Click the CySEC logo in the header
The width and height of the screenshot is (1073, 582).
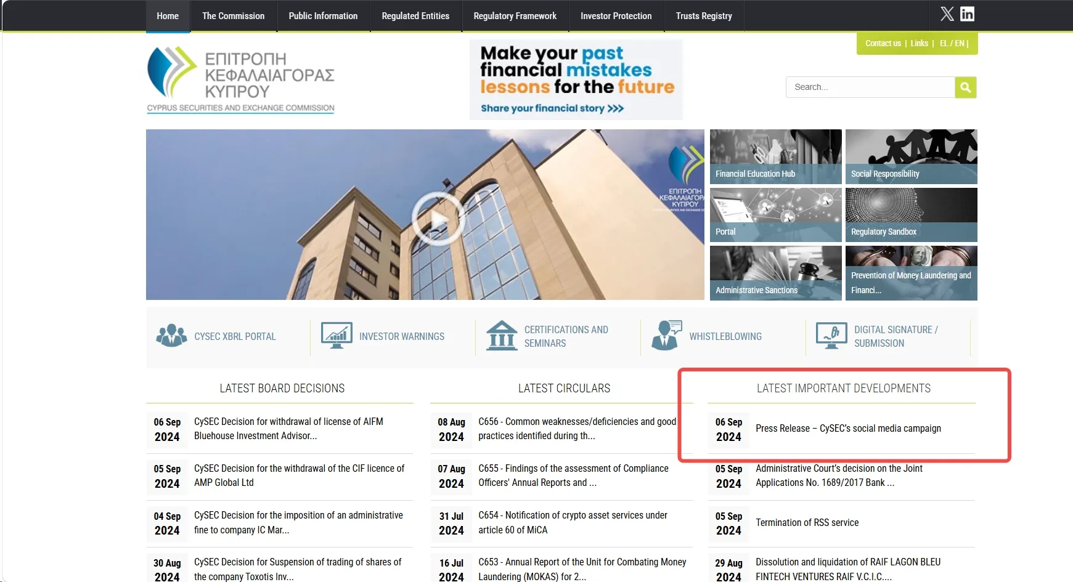click(x=241, y=79)
